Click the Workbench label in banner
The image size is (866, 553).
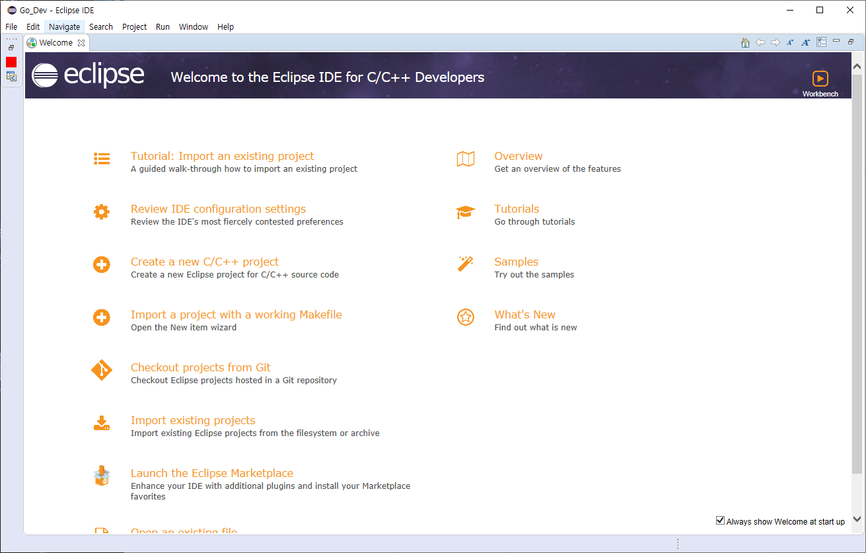pos(820,94)
